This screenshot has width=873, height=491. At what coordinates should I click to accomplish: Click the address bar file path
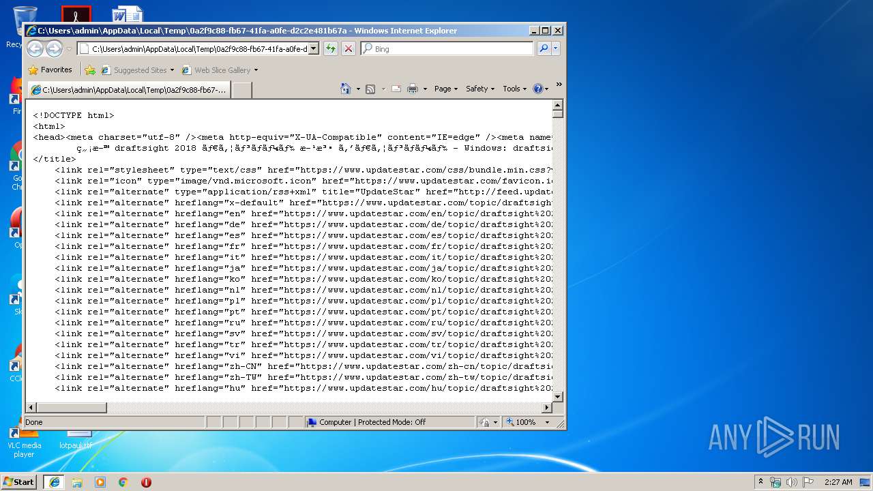point(199,48)
